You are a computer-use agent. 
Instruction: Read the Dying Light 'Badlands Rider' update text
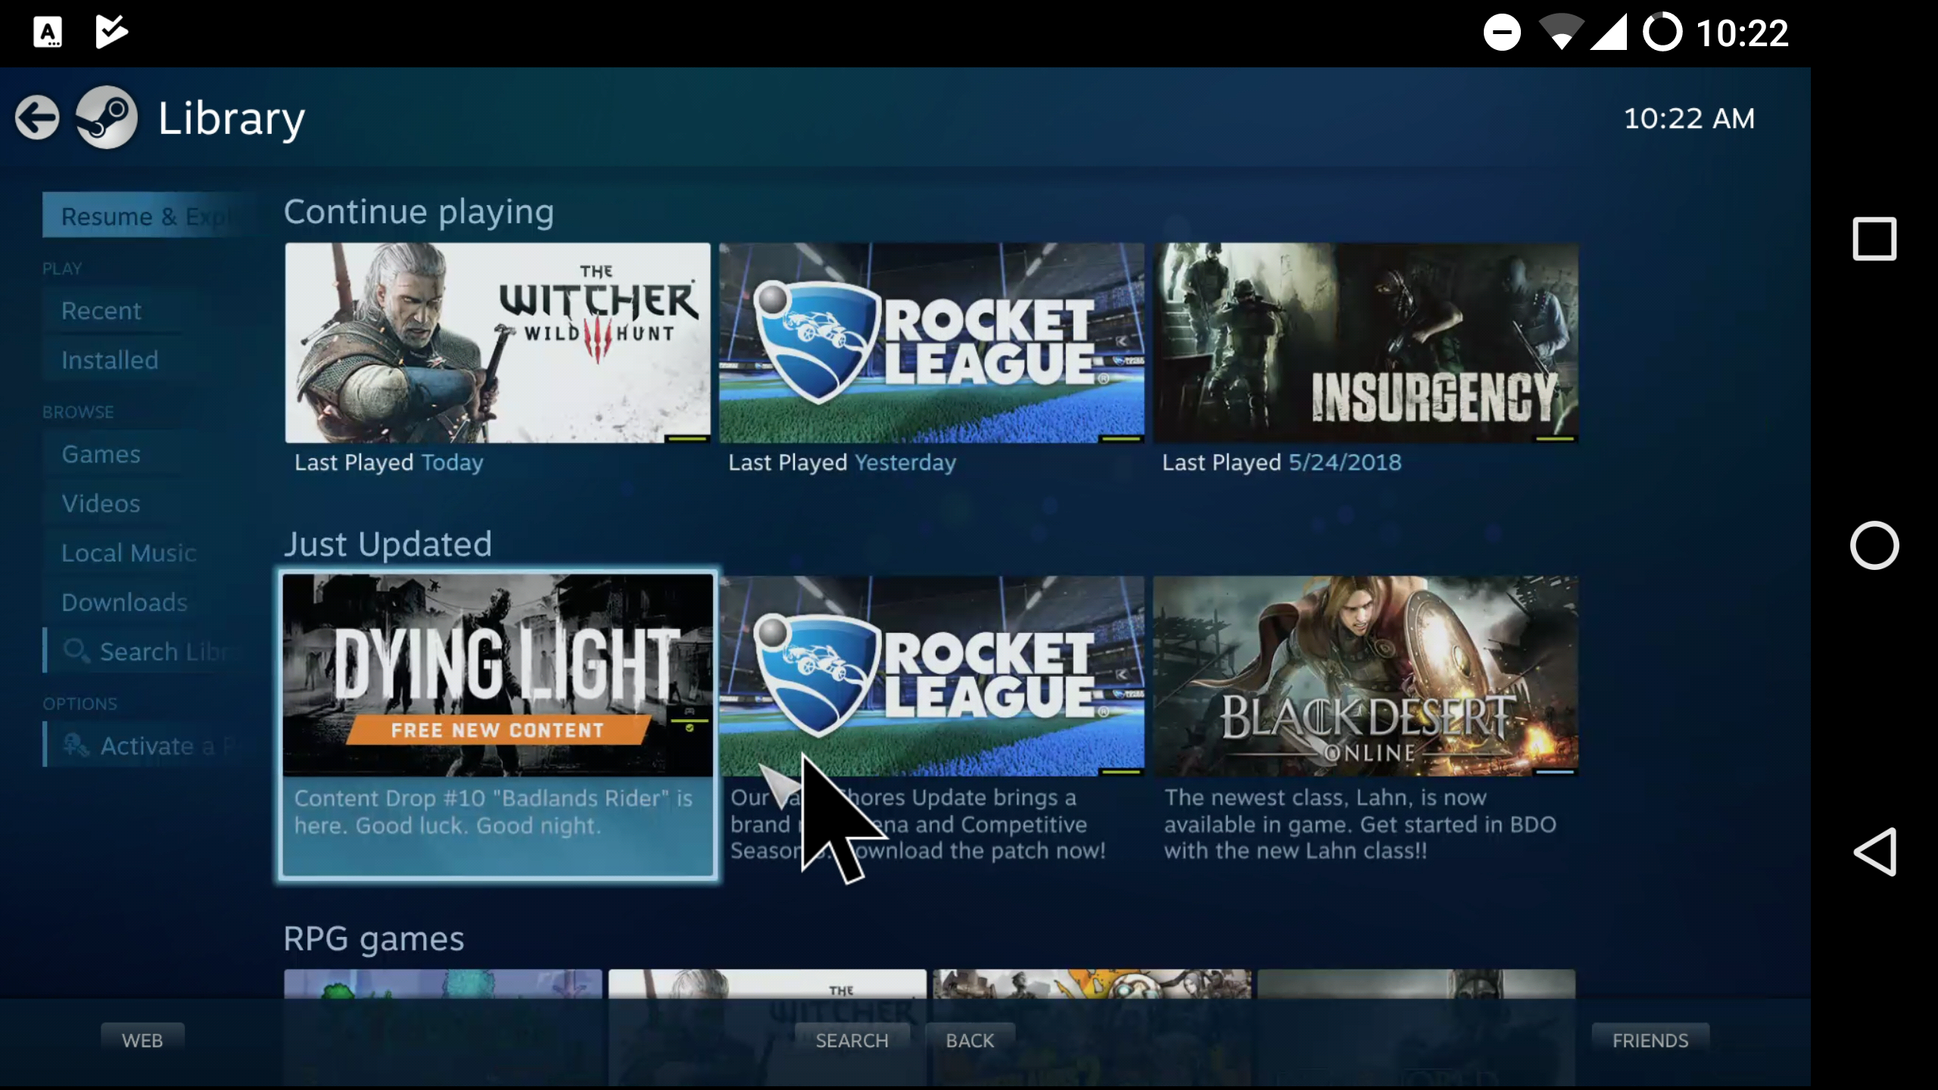point(494,811)
